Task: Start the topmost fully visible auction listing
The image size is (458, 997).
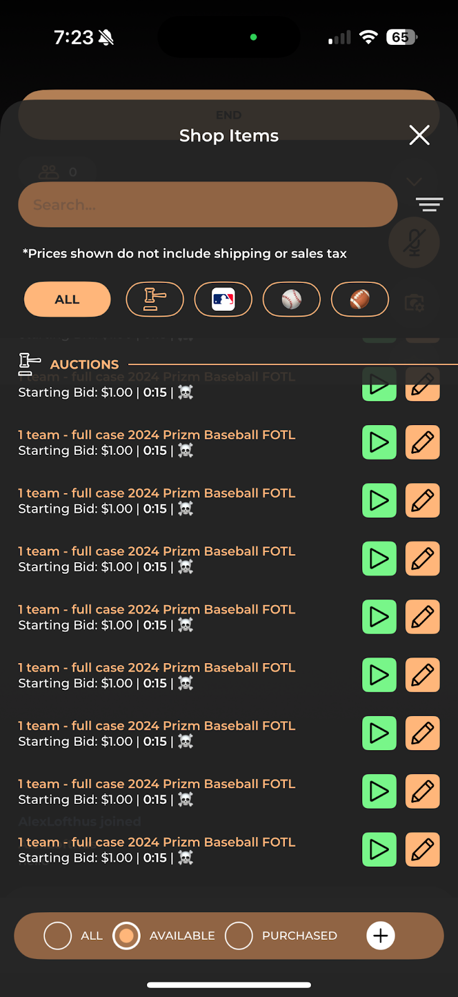Action: point(379,442)
